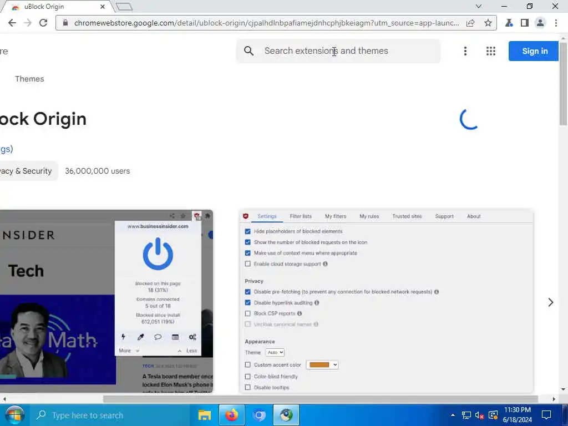The height and width of the screenshot is (426, 568).
Task: Toggle Make use of context menu
Action: coord(248,253)
